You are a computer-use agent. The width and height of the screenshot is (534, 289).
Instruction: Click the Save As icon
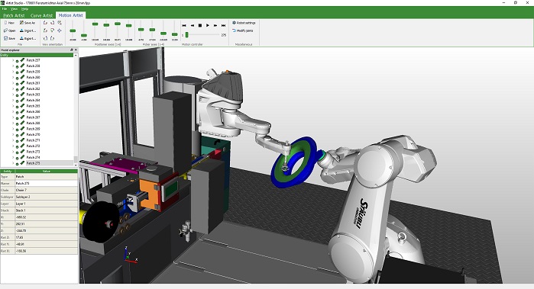[22, 23]
